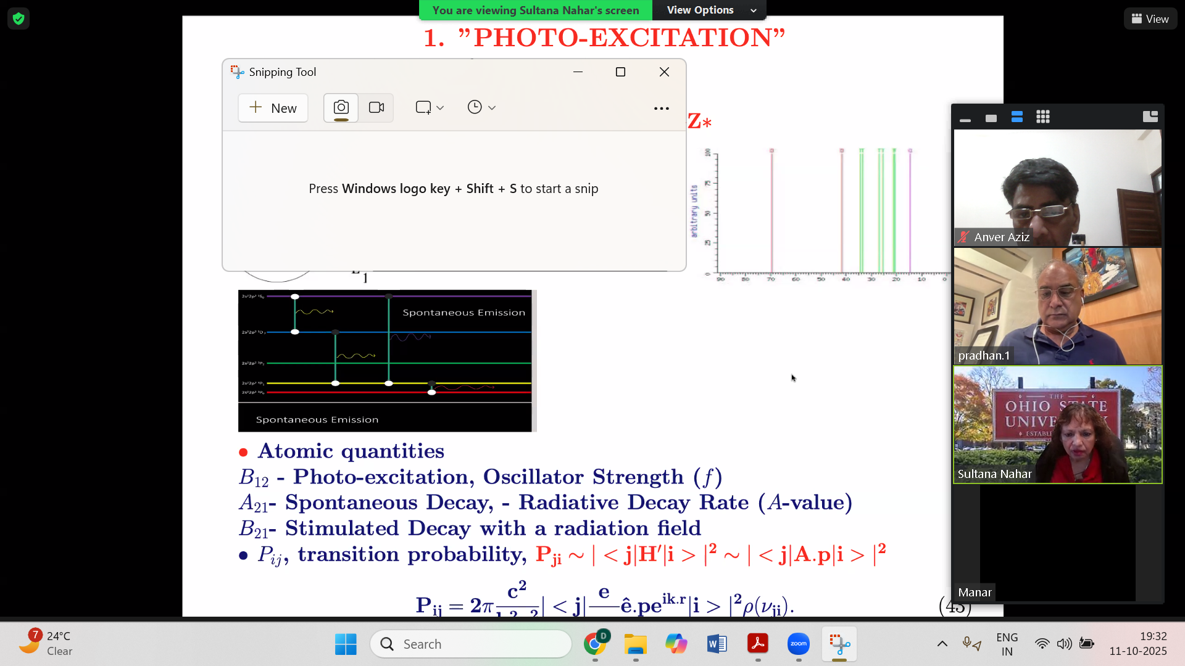1185x666 pixels.
Task: Open Microsoft Word from the taskbar
Action: tap(717, 644)
